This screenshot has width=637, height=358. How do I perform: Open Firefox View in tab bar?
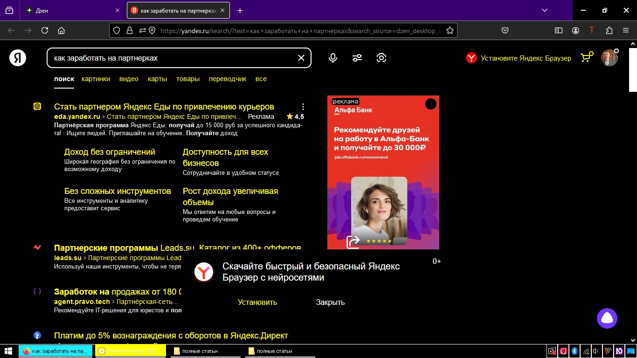point(9,10)
